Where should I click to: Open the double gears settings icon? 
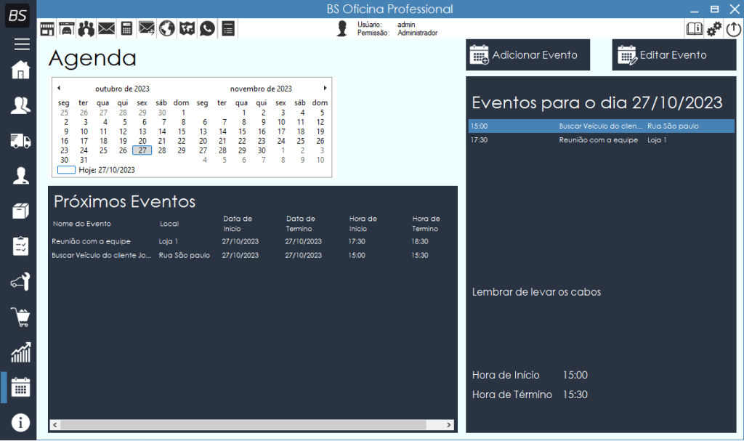pos(714,28)
